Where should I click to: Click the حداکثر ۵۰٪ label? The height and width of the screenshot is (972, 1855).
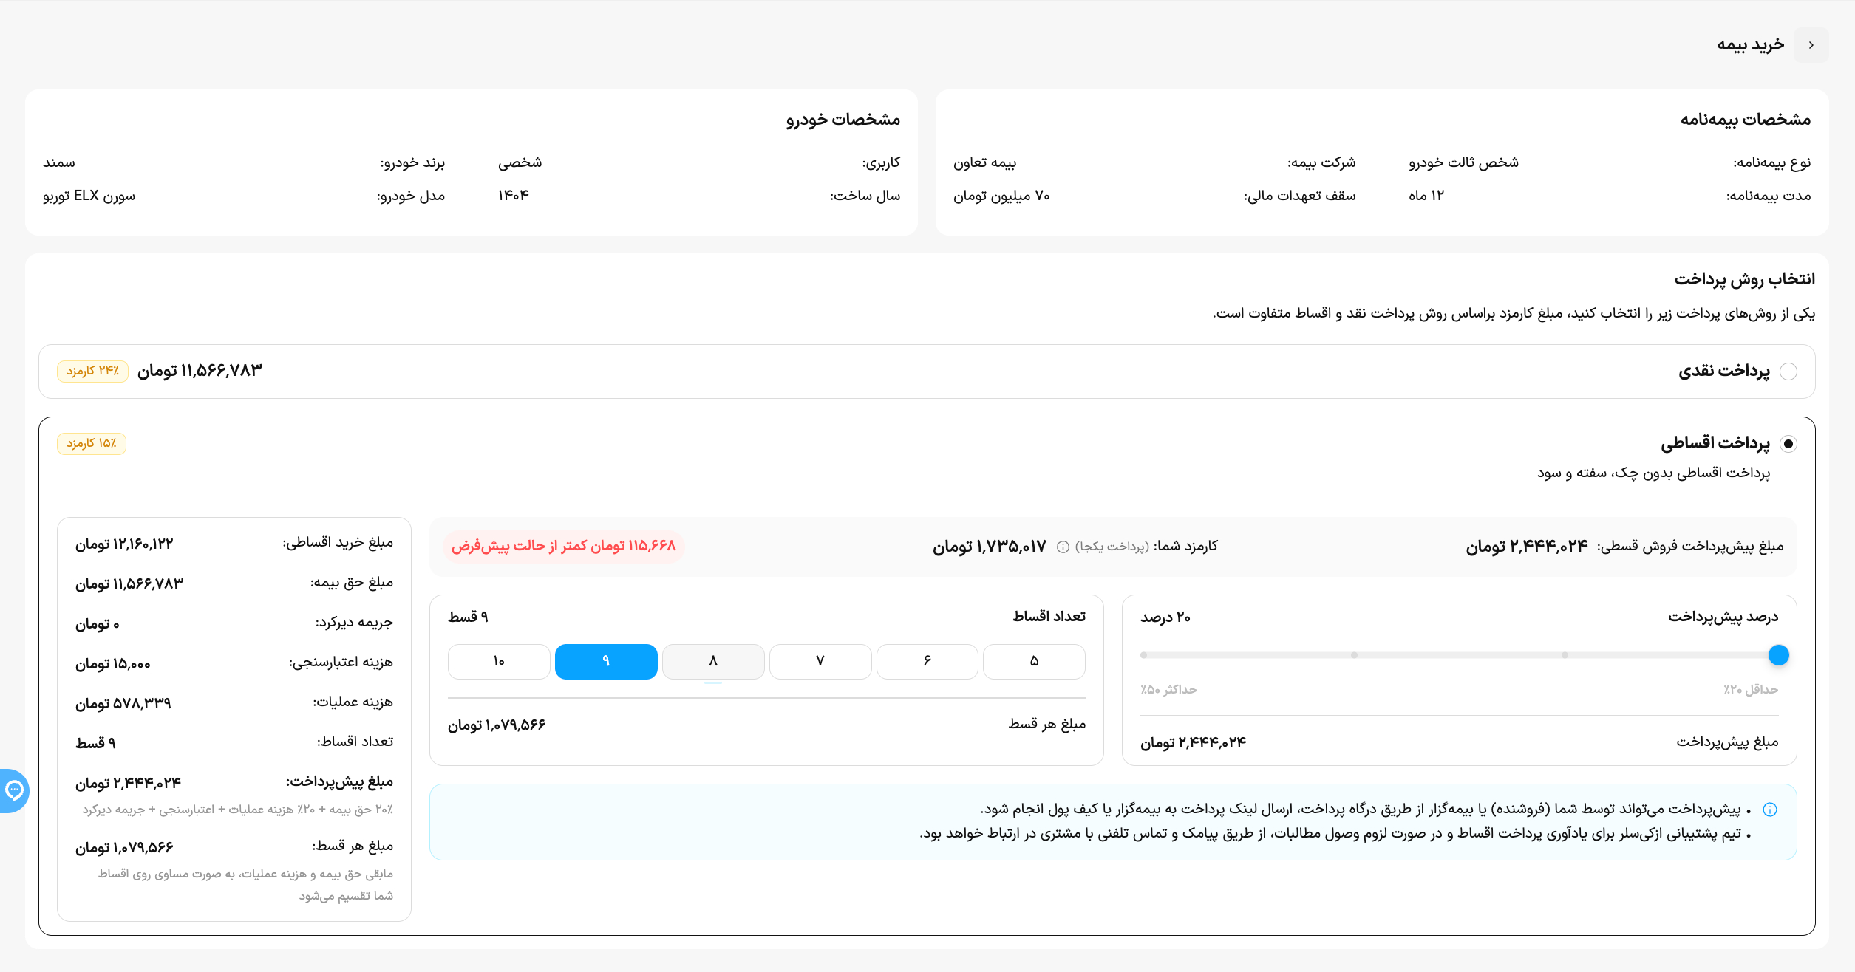(1168, 690)
